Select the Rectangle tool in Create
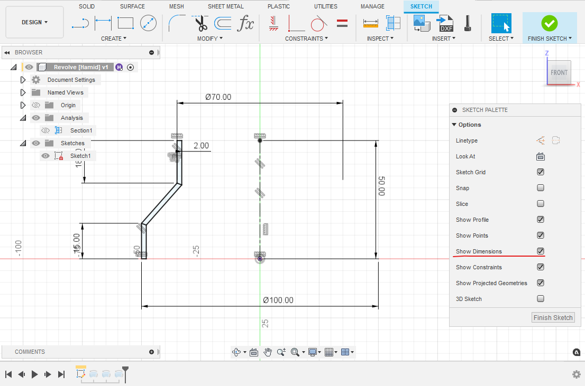The width and height of the screenshot is (585, 386). tap(125, 23)
